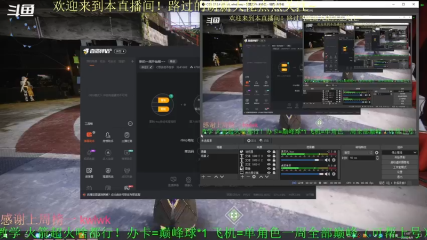427x240 pixels.
Task: Open source properties gear in 来源 toolbar
Action: point(254,177)
